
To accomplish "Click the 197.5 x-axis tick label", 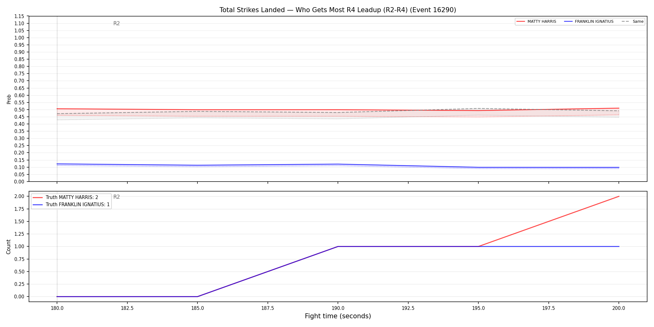I will (x=548, y=308).
